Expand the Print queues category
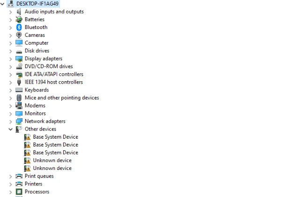The height and width of the screenshot is (197, 287). (11, 176)
